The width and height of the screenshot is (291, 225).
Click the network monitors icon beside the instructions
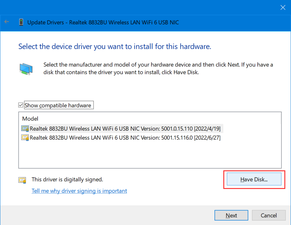coord(26,69)
